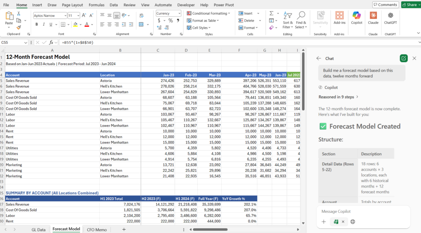This screenshot has height=233, width=421.
Task: Toggle Center horizontal alignment
Action: click(x=109, y=24)
